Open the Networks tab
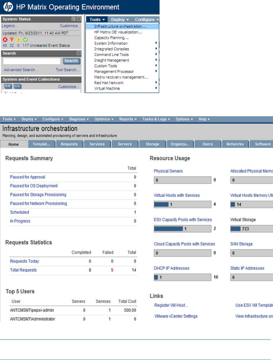The width and height of the screenshot is (273, 360). [x=235, y=144]
